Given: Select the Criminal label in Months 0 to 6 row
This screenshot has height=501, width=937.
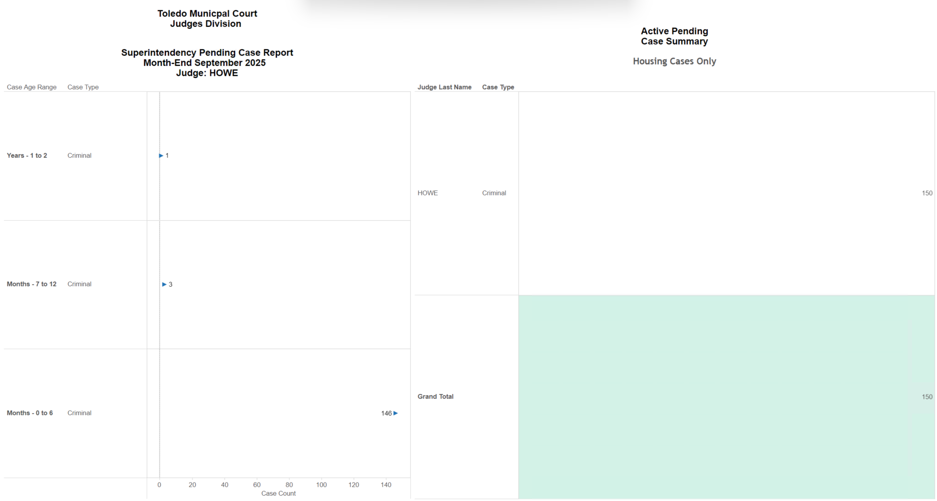Looking at the screenshot, I should click(79, 413).
